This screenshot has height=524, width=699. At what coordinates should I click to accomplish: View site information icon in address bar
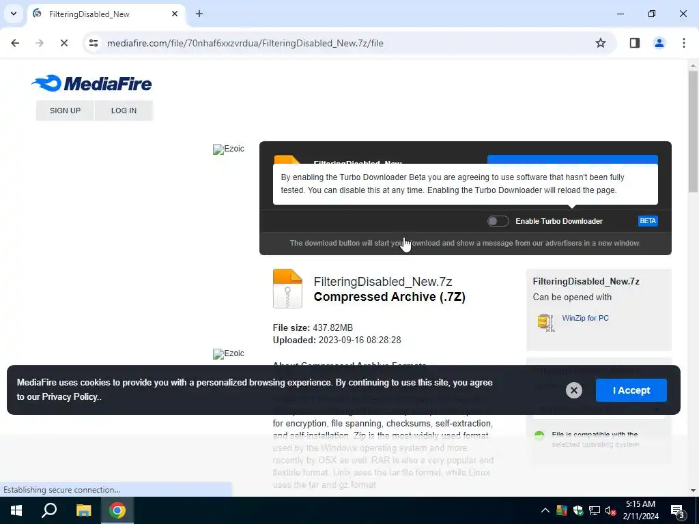point(93,43)
